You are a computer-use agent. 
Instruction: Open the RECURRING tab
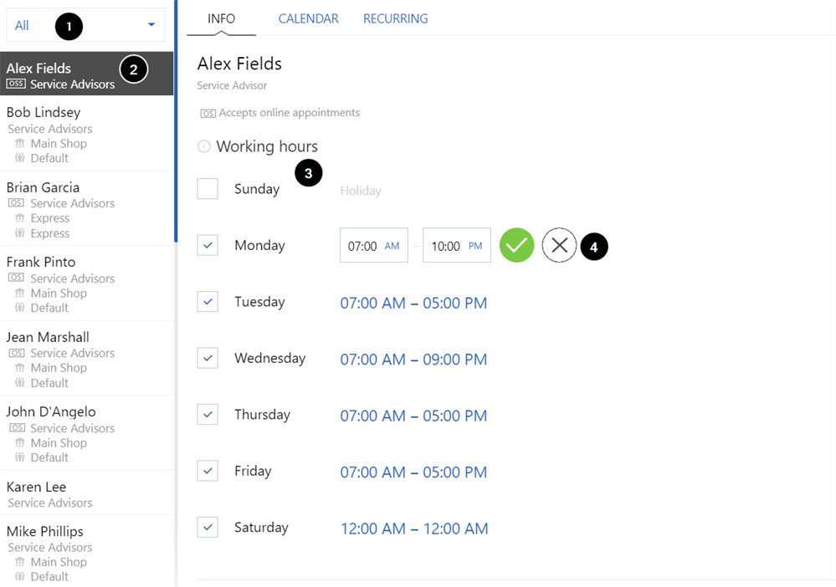[x=395, y=18]
